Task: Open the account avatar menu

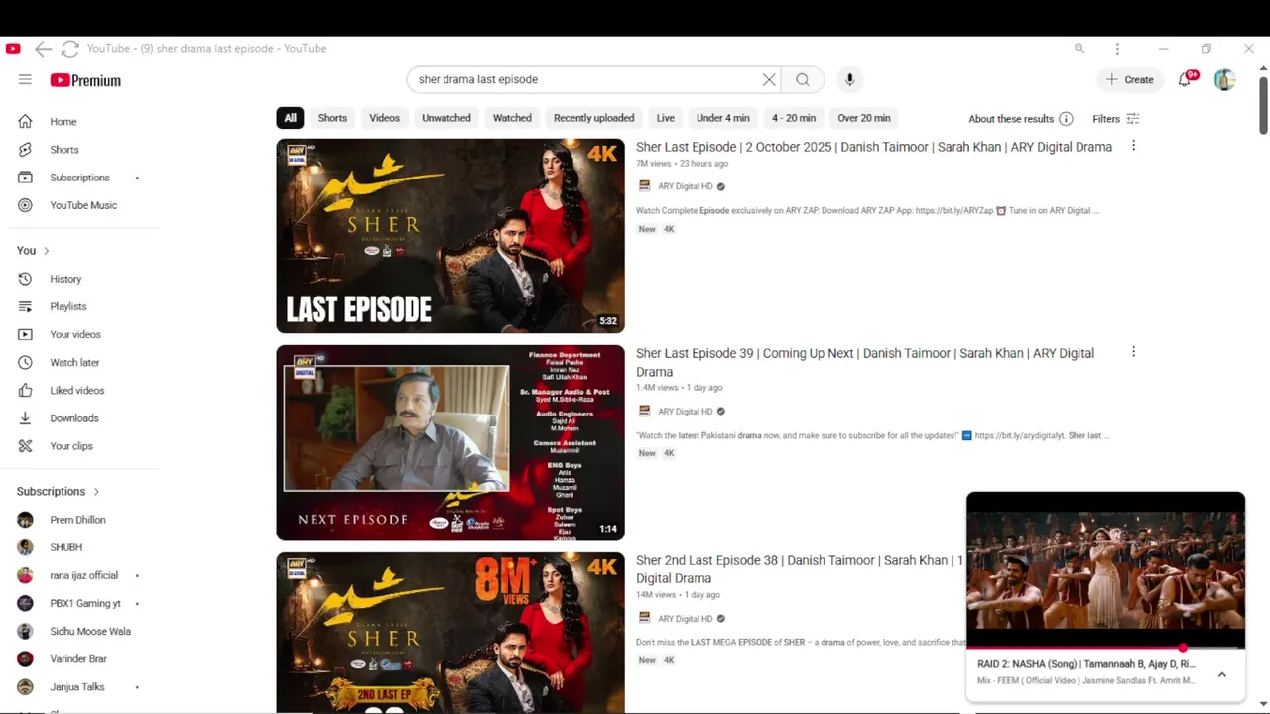Action: tap(1224, 79)
